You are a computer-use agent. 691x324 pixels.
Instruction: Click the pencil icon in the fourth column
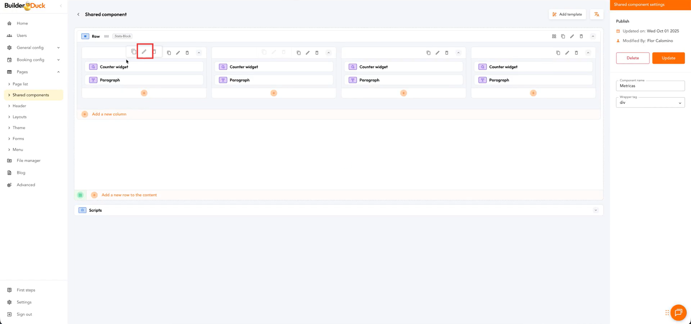click(567, 53)
